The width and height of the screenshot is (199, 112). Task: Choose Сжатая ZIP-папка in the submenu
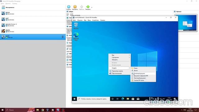143,80
